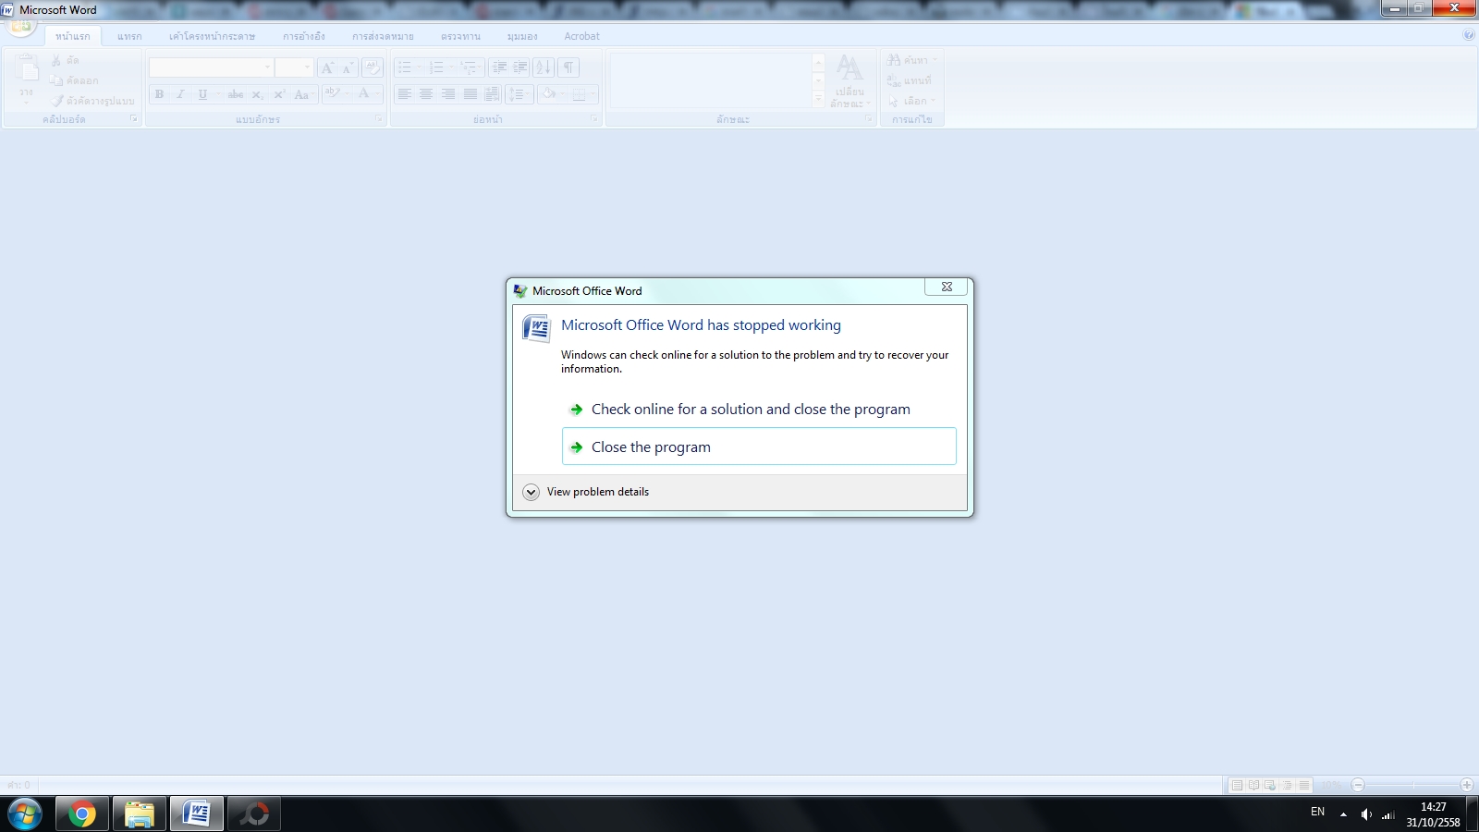Image resolution: width=1479 pixels, height=832 pixels.
Task: Open the Paragraph group dialog launcher
Action: point(594,119)
